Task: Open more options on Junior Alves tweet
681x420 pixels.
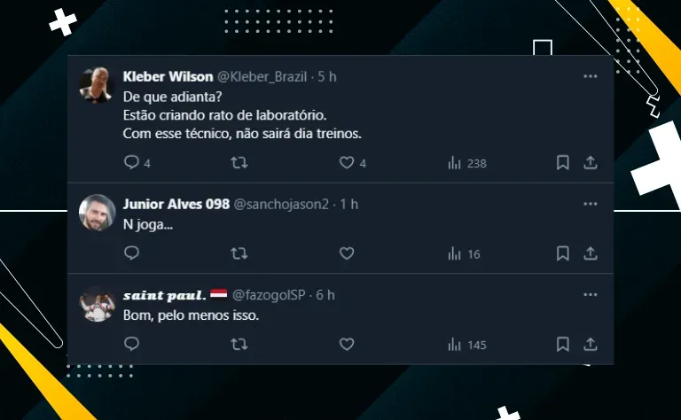Action: point(591,204)
